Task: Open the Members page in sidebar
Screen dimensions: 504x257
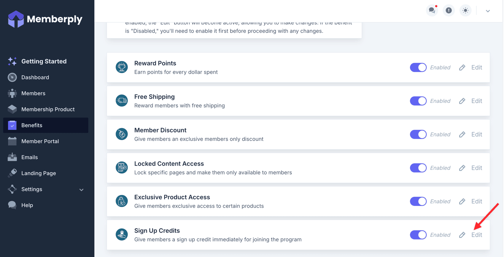Action: 33,93
